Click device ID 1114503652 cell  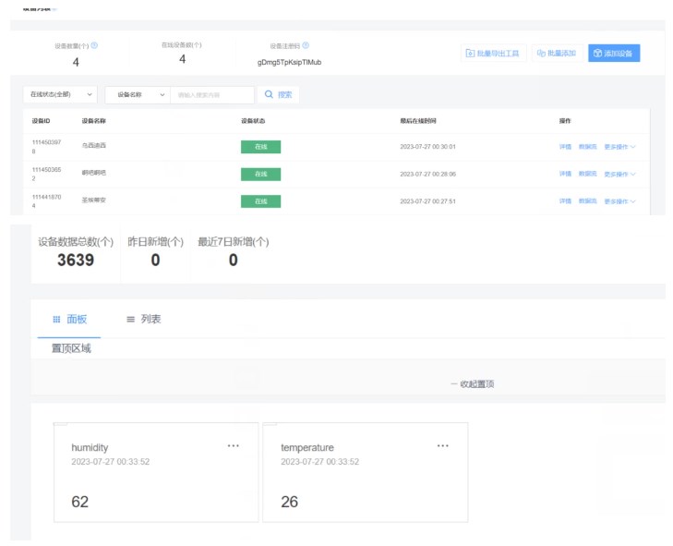[x=46, y=174]
